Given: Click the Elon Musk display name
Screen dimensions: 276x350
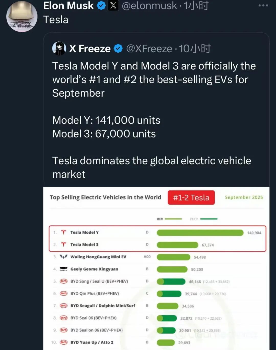Looking at the screenshot, I should point(68,6).
